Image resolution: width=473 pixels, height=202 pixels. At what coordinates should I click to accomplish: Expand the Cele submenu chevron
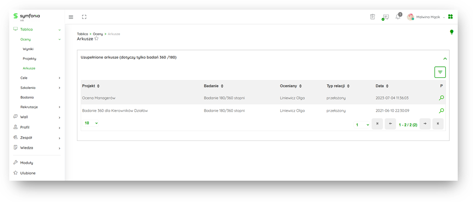pyautogui.click(x=59, y=78)
